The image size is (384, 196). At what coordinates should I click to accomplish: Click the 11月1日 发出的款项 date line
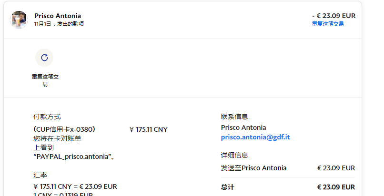coord(59,24)
